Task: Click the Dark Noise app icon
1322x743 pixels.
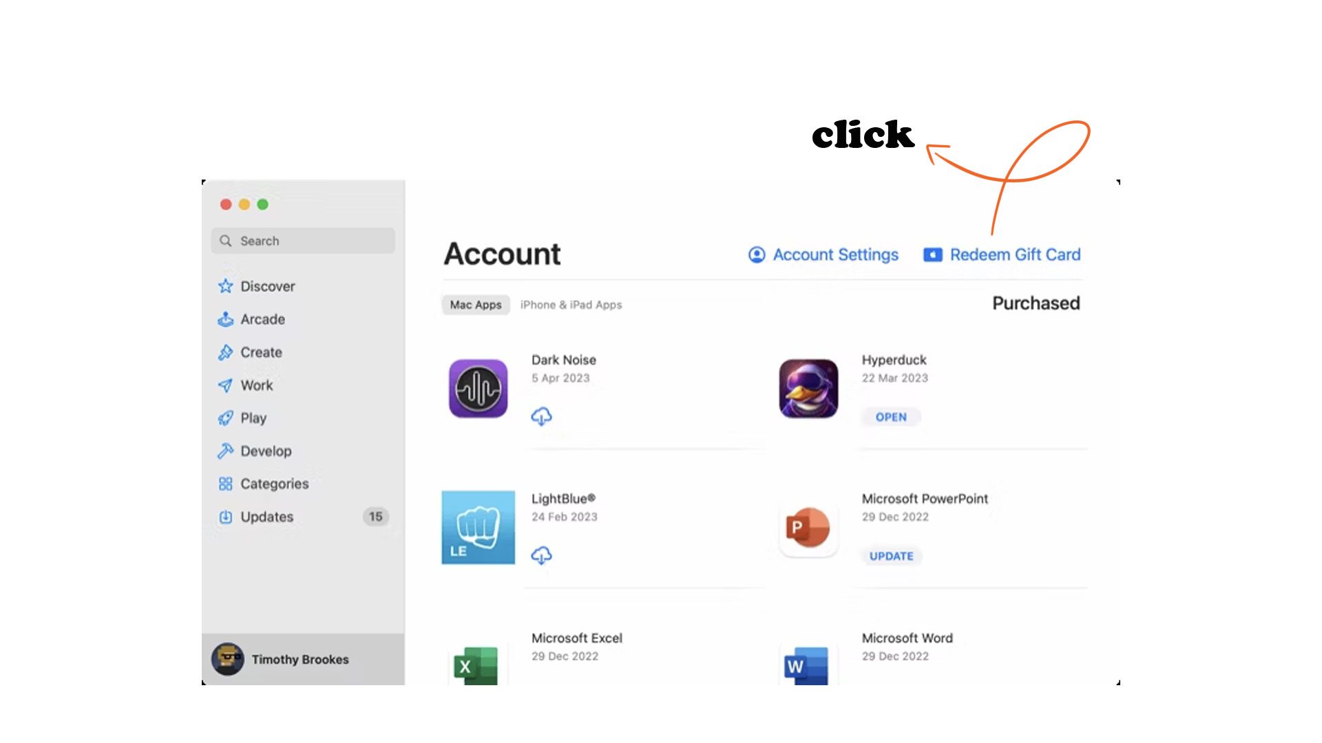Action: 479,388
